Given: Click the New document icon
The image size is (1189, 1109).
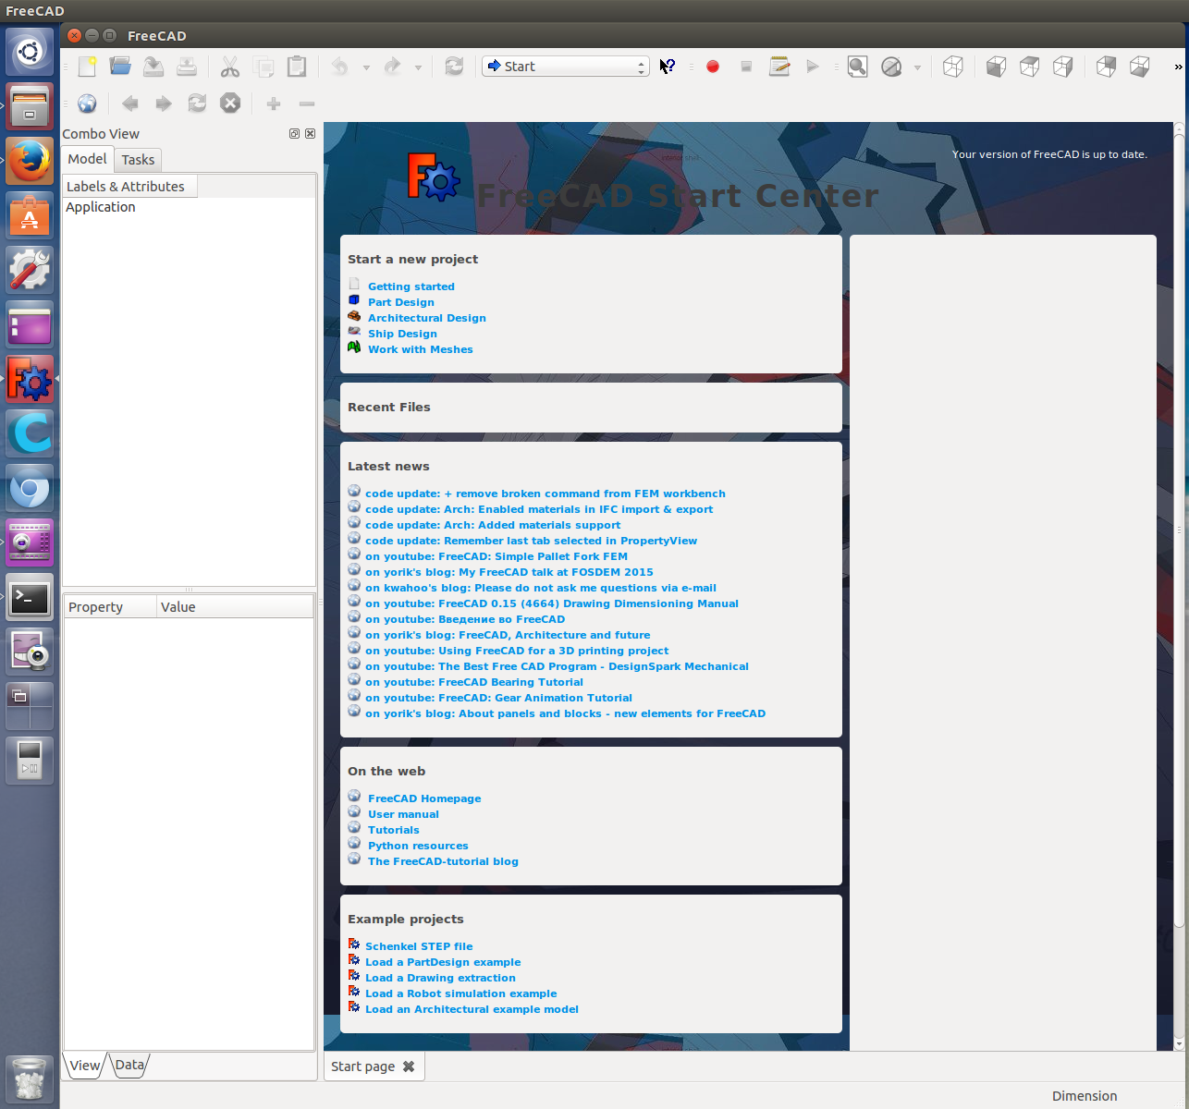Looking at the screenshot, I should pyautogui.click(x=87, y=67).
